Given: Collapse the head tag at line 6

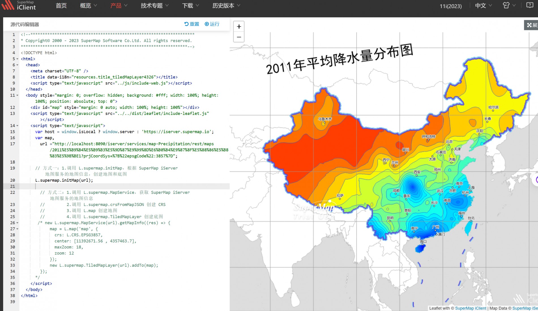Looking at the screenshot, I should click(x=17, y=65).
